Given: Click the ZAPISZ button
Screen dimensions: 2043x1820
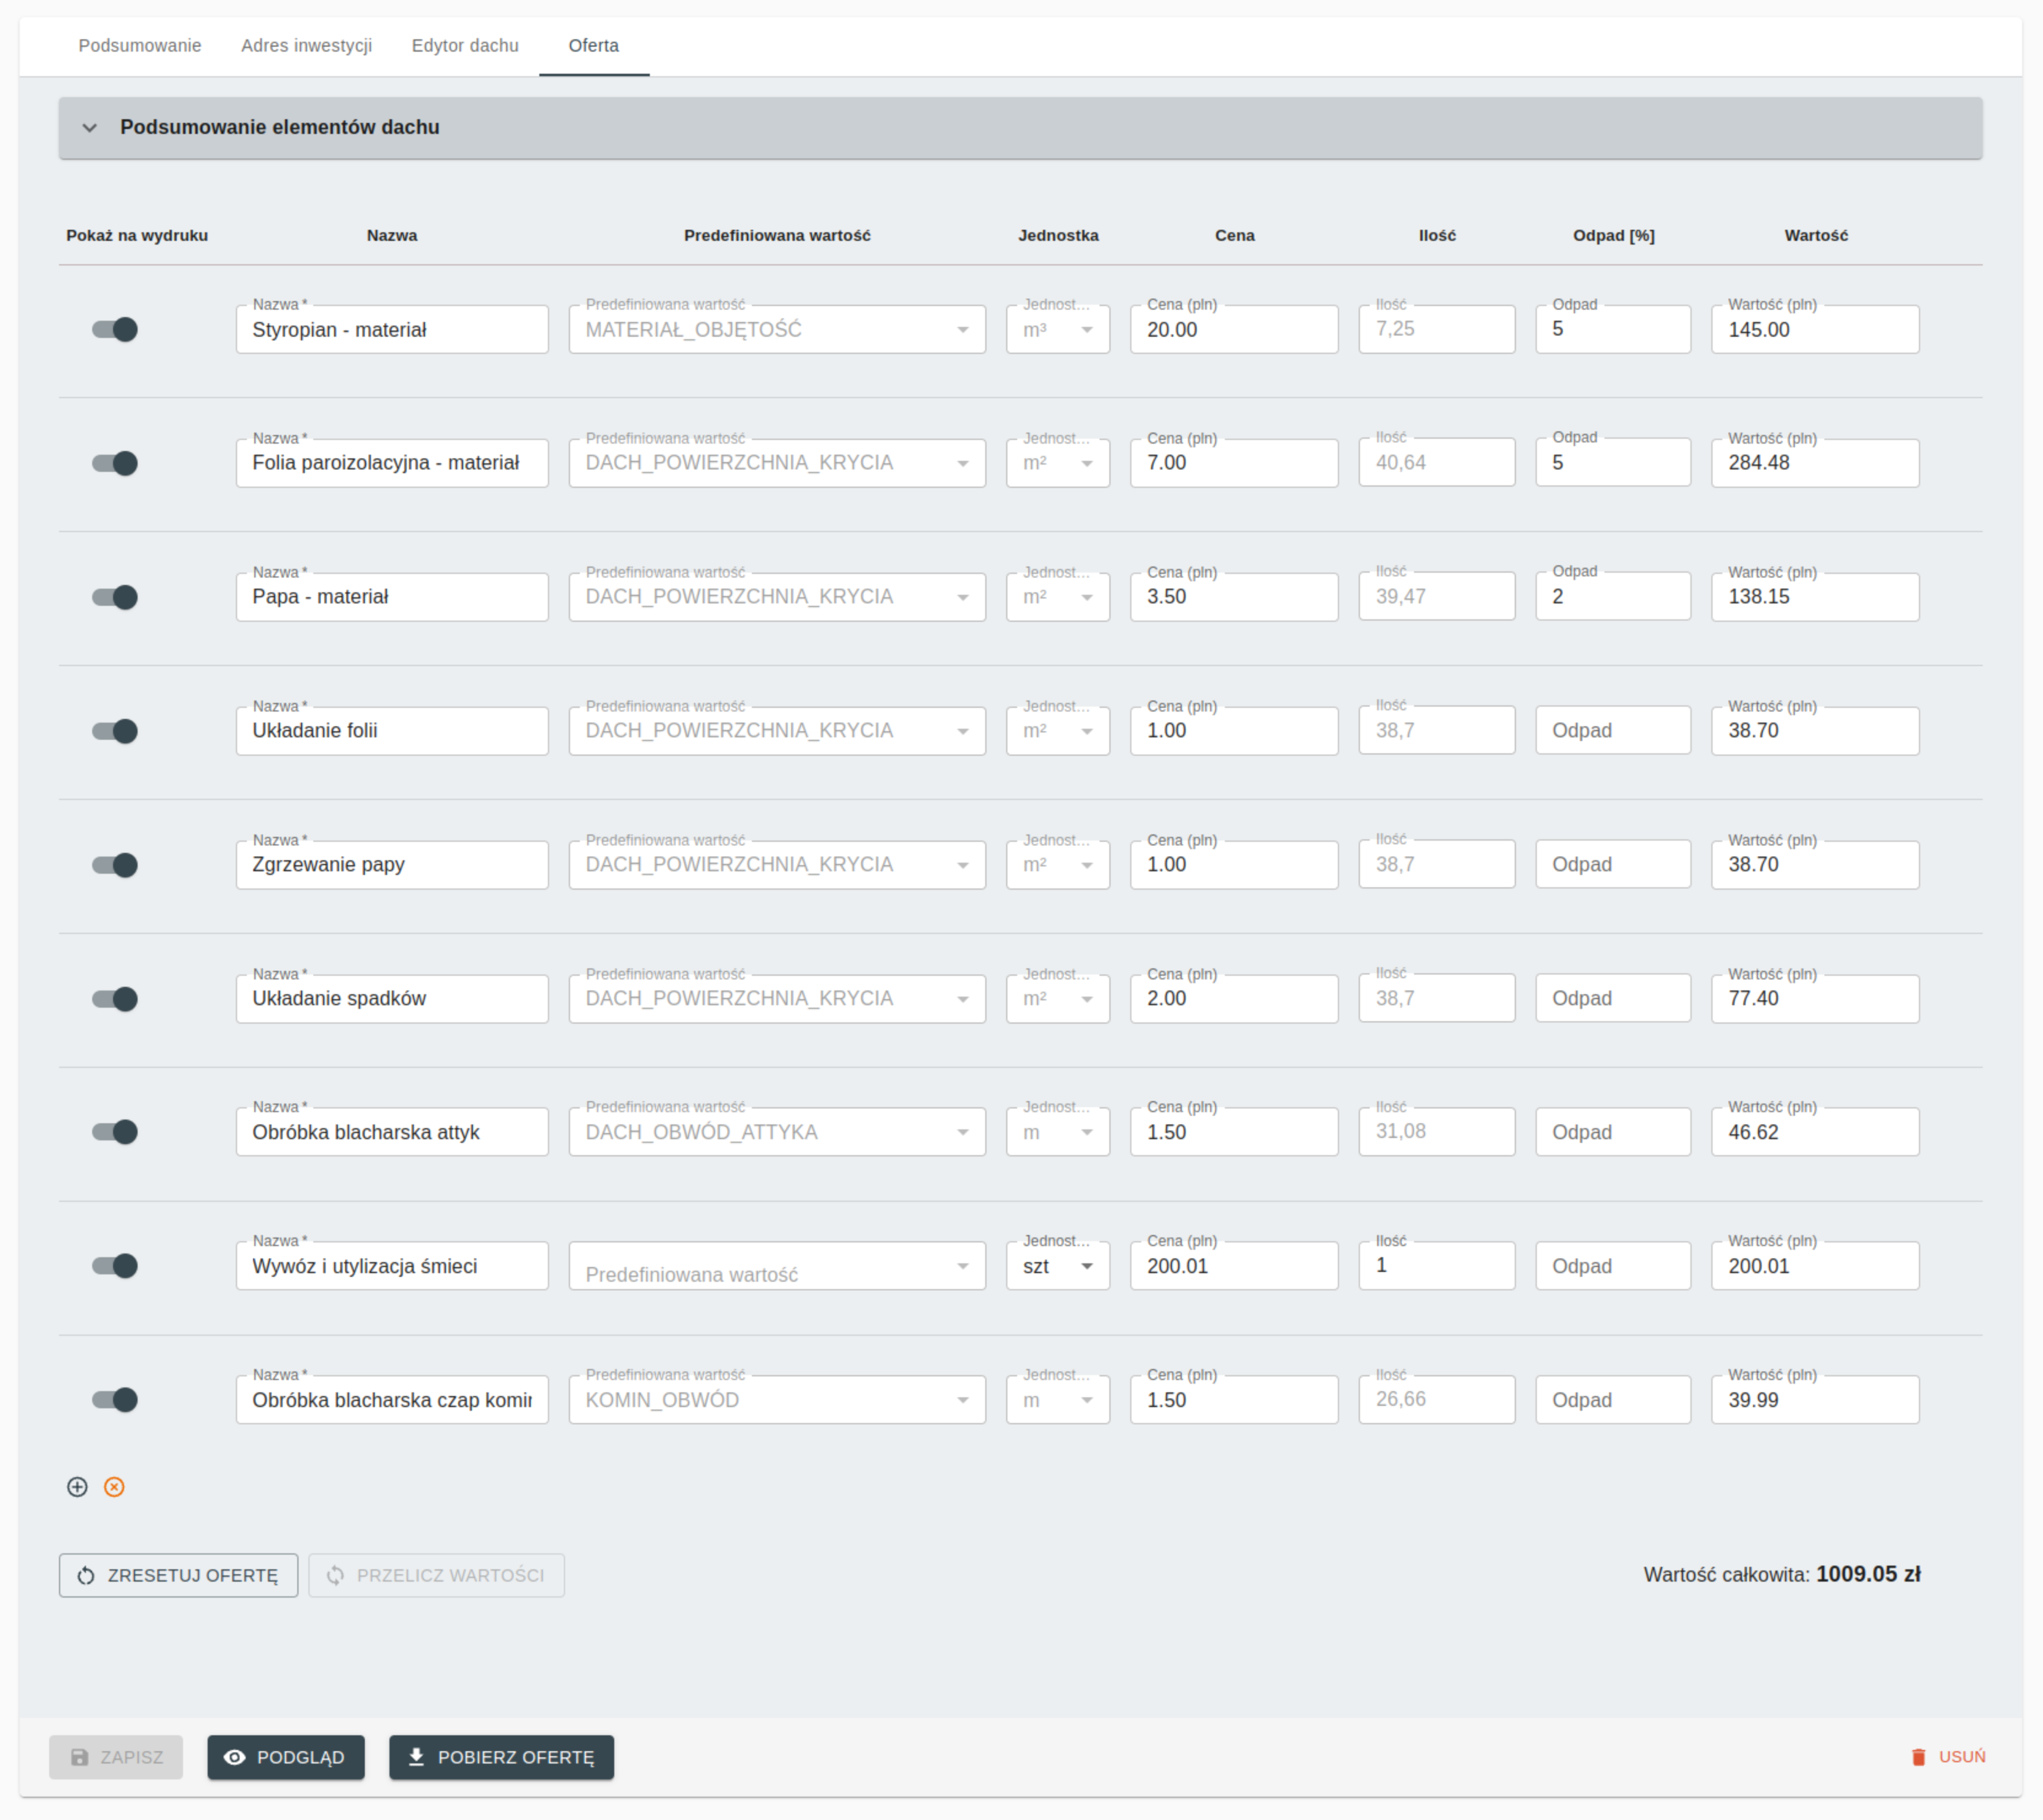Looking at the screenshot, I should (116, 1757).
